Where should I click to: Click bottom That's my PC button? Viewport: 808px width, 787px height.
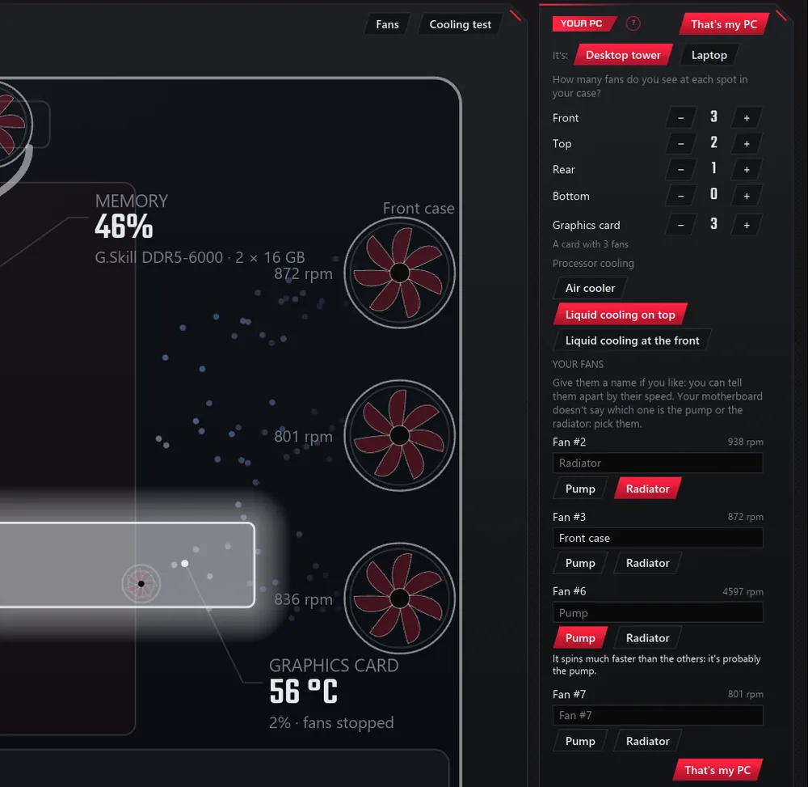click(718, 770)
